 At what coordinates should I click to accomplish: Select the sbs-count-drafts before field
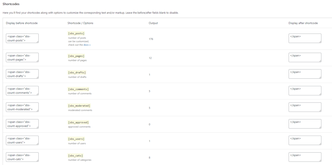pos(22,74)
